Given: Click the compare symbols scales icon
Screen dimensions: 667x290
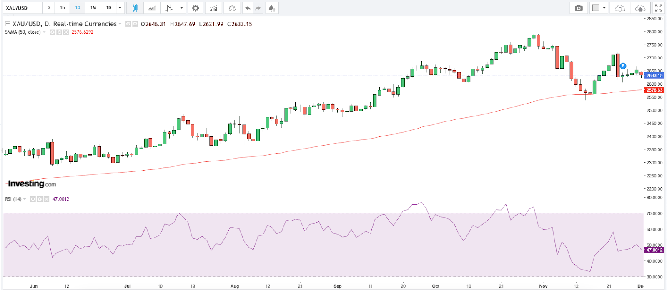Looking at the screenshot, I should pyautogui.click(x=232, y=8).
